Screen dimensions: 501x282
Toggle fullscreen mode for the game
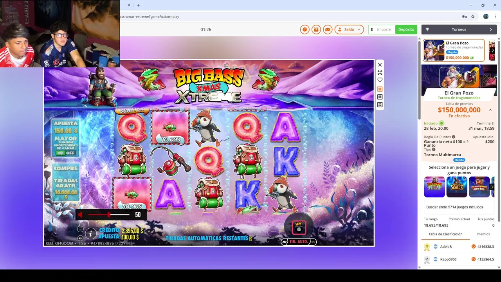tap(380, 72)
